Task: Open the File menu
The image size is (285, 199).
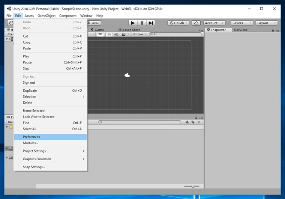Action: (9, 16)
